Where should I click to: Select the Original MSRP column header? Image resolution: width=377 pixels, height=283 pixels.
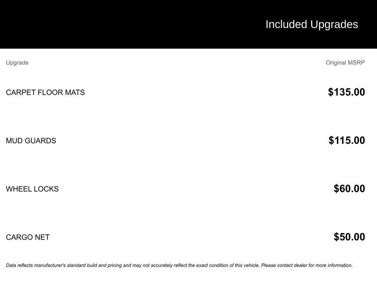(345, 63)
